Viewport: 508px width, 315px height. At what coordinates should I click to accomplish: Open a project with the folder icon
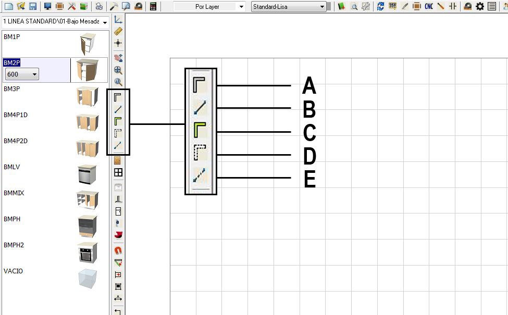click(x=21, y=6)
